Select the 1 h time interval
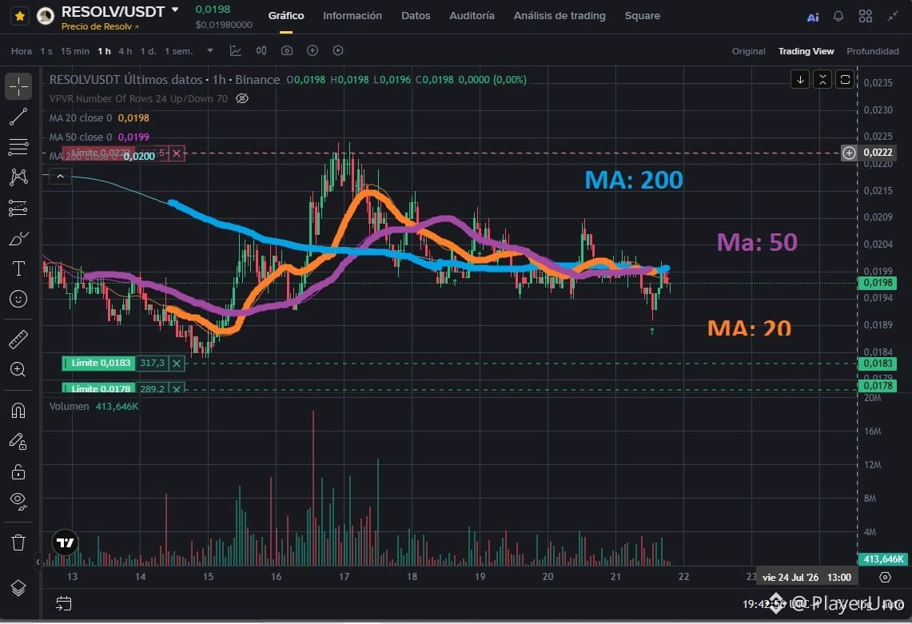This screenshot has height=624, width=912. [104, 51]
